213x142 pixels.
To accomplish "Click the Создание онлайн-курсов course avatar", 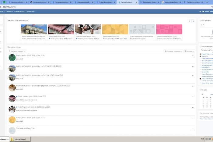I will tap(12, 130).
